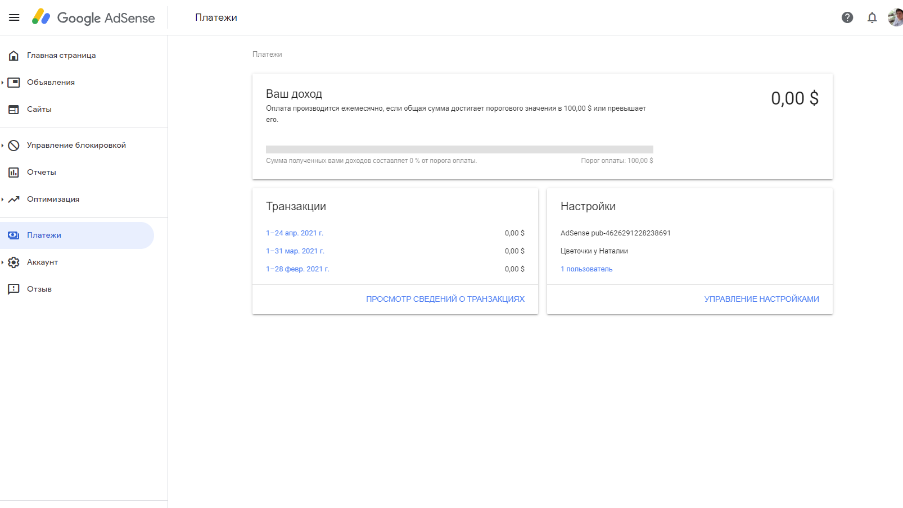Click the 0,00 $ amount for February
This screenshot has width=903, height=508.
coord(514,269)
